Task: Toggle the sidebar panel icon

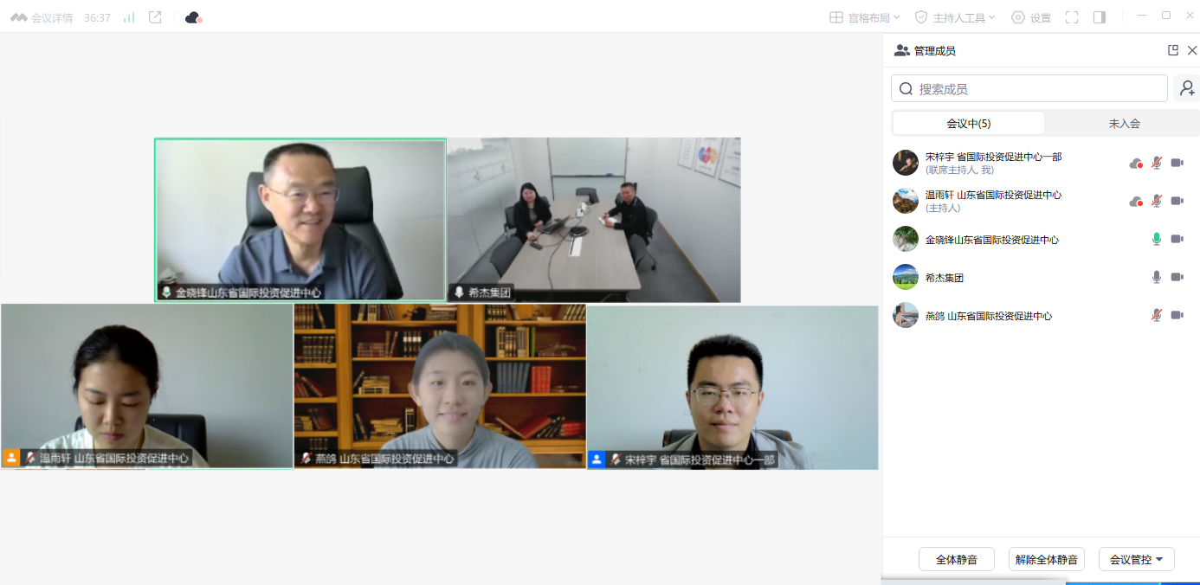Action: (x=1100, y=17)
